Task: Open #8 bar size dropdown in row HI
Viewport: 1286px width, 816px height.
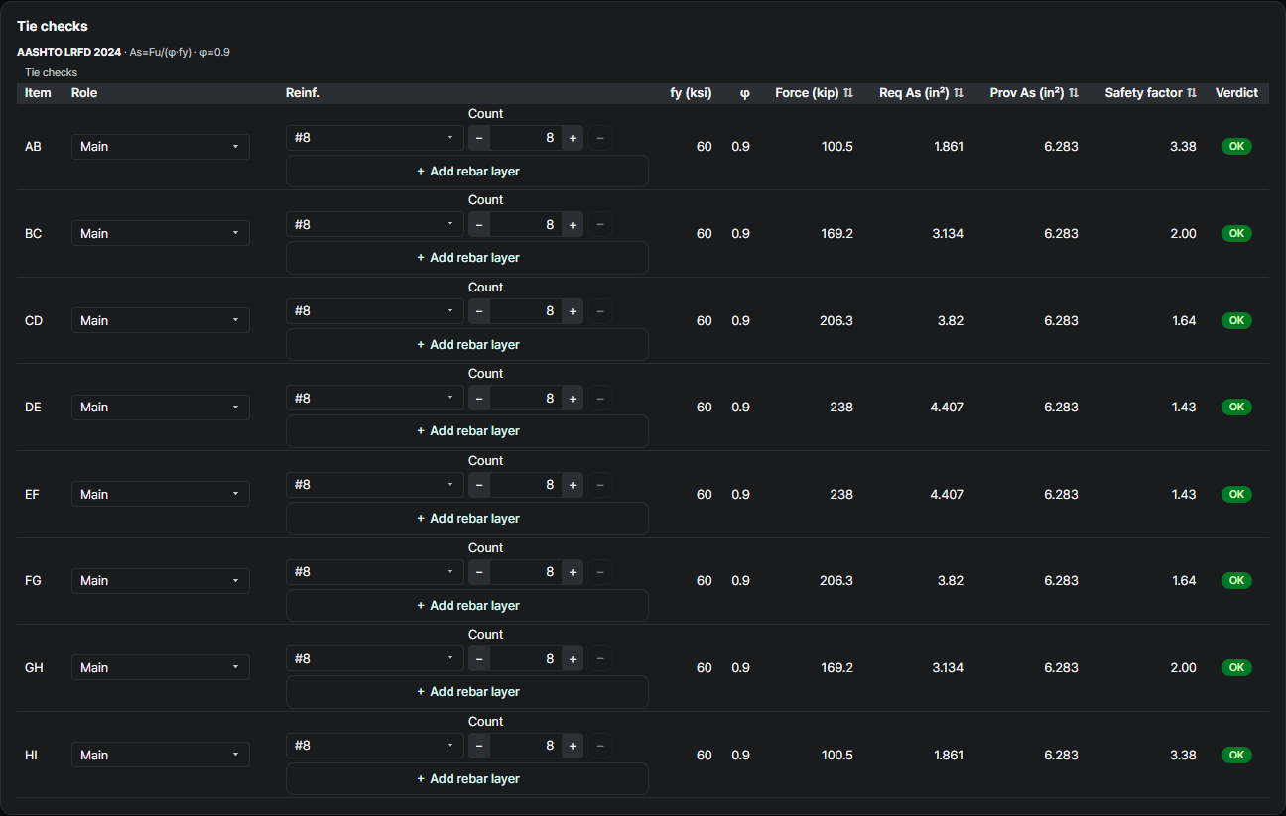Action: coord(375,746)
